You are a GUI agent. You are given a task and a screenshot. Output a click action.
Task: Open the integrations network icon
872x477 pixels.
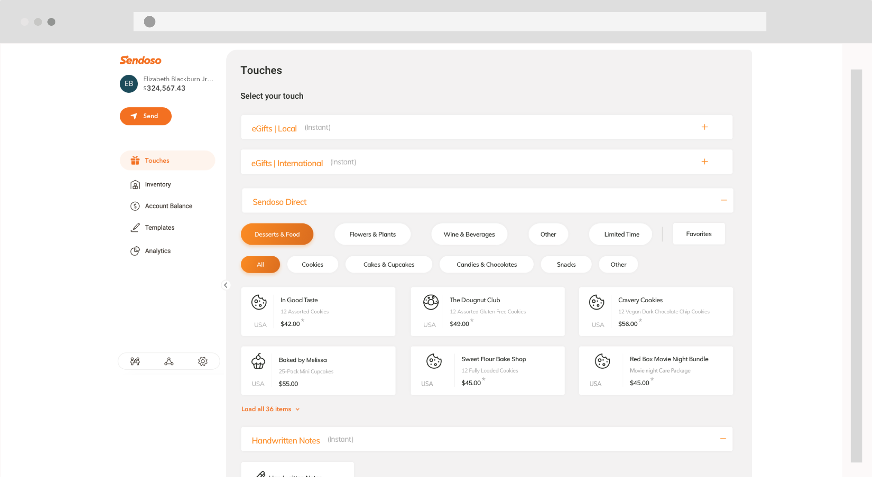click(x=169, y=361)
